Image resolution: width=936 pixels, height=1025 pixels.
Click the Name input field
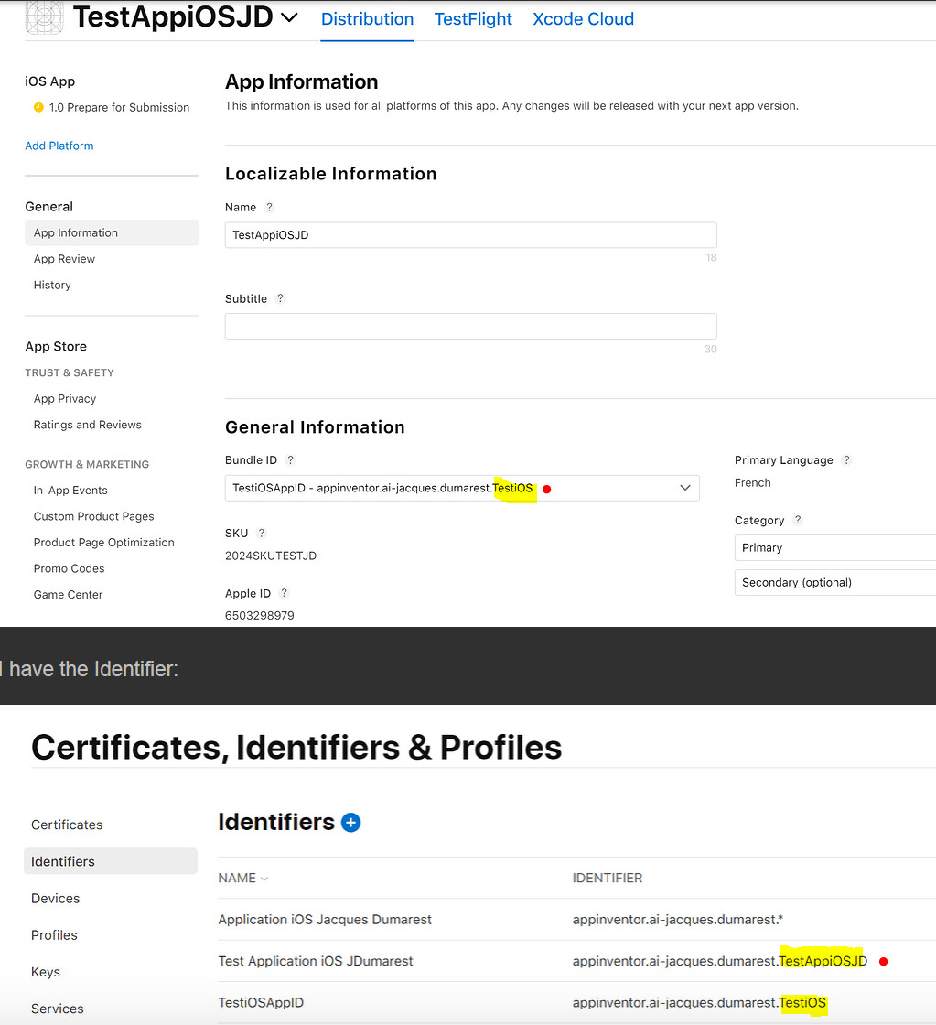[470, 234]
